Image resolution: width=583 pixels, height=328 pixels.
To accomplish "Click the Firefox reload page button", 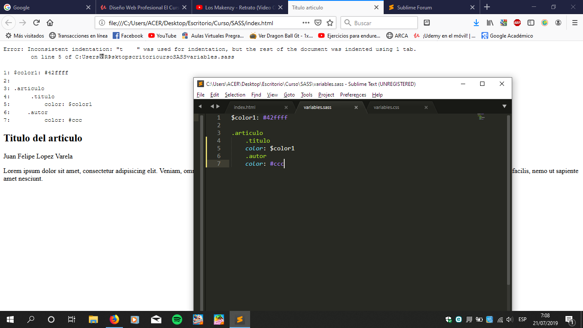I will tap(36, 23).
